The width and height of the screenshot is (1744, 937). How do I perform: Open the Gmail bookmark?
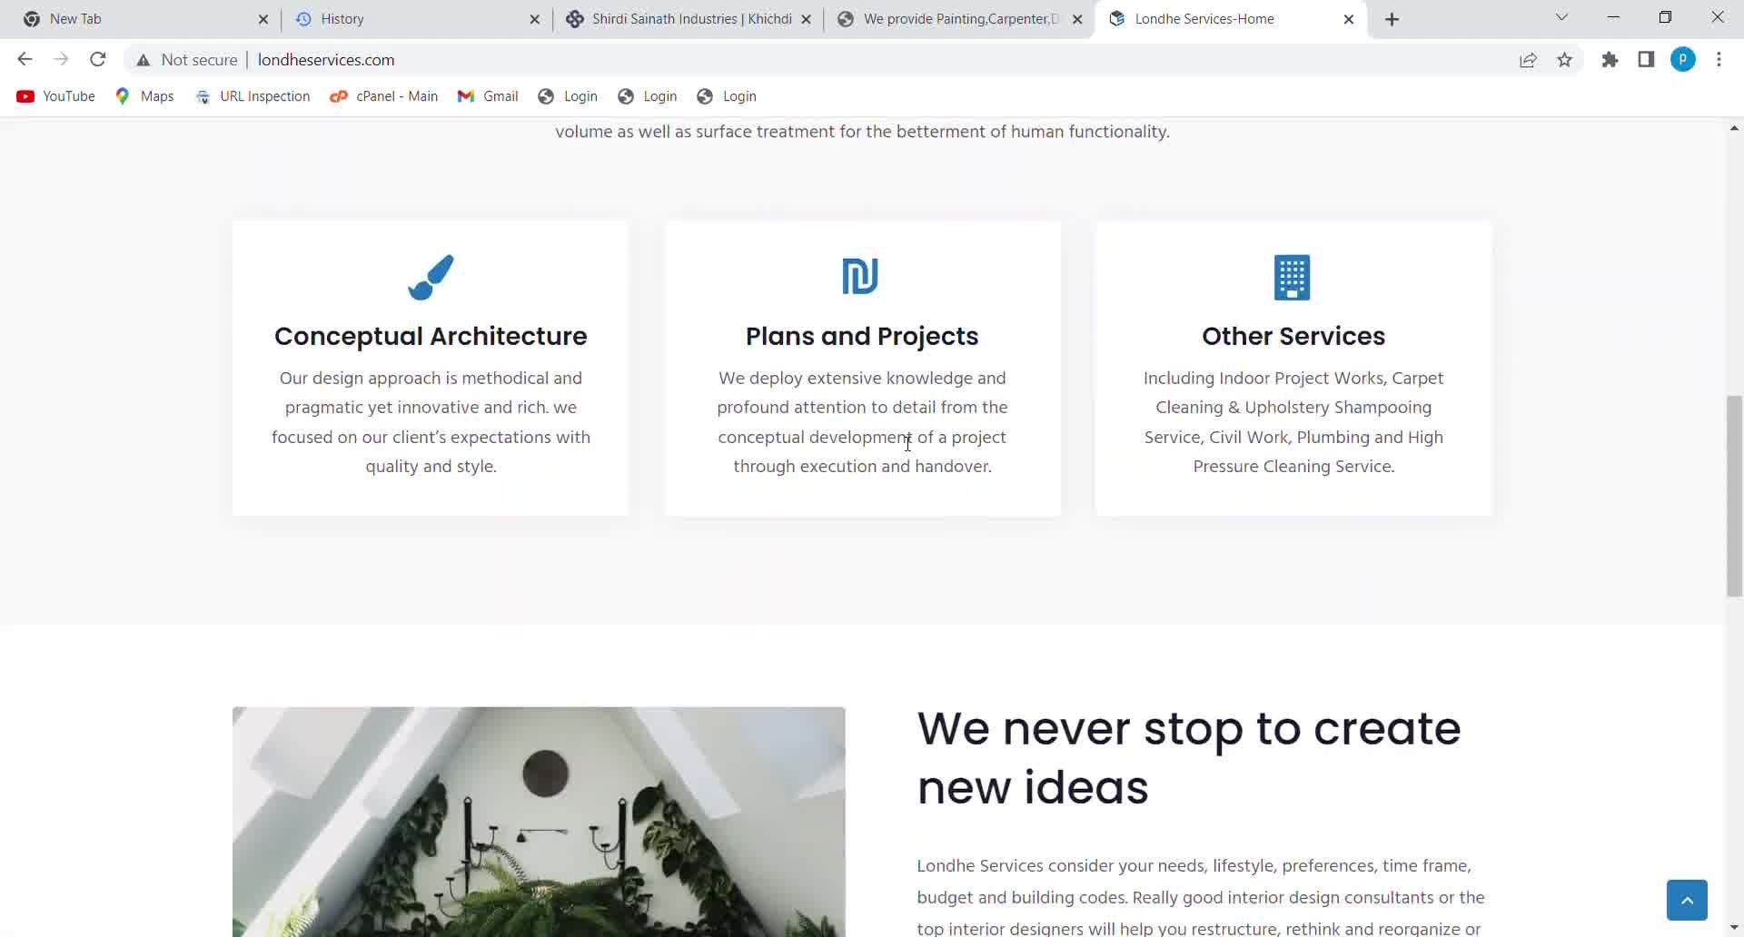tap(488, 96)
